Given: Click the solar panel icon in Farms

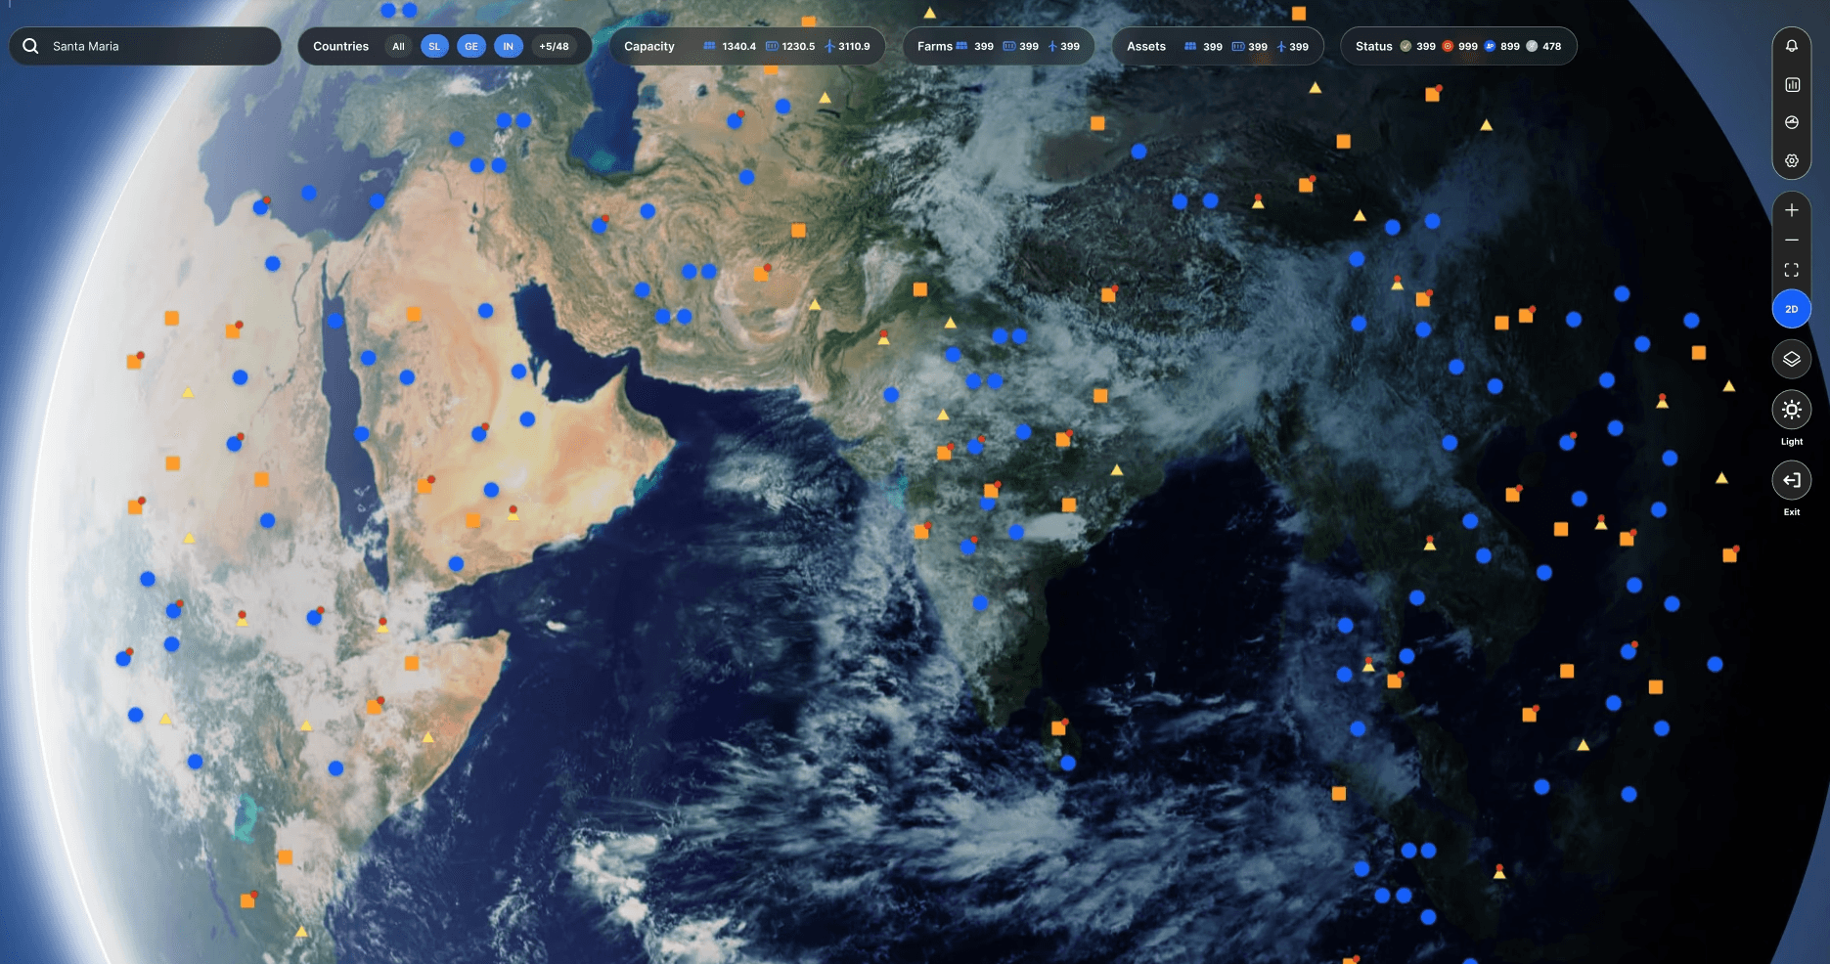Looking at the screenshot, I should [961, 46].
